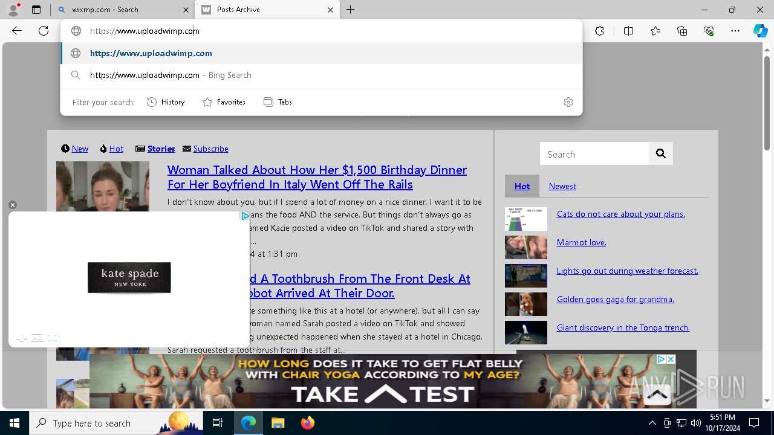Filter suggestions by History

coord(166,102)
